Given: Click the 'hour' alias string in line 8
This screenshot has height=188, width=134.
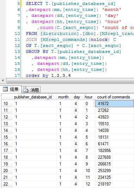Looking at the screenshot, I should [x=113, y=22].
